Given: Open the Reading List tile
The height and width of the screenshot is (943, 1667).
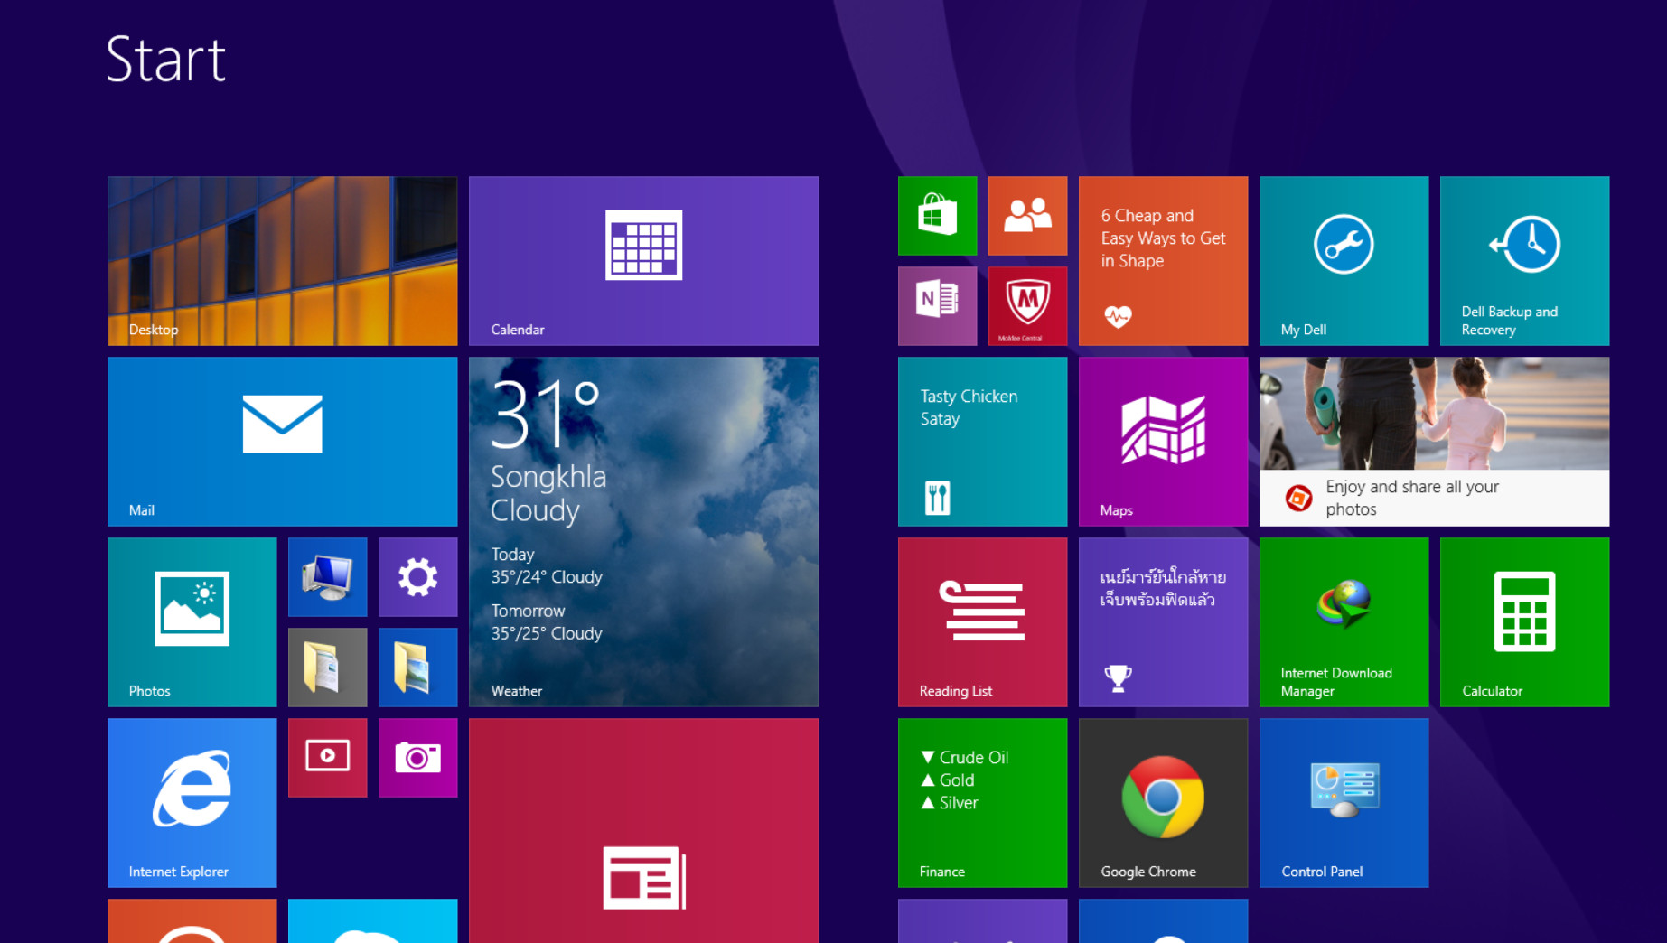Looking at the screenshot, I should click(x=982, y=621).
